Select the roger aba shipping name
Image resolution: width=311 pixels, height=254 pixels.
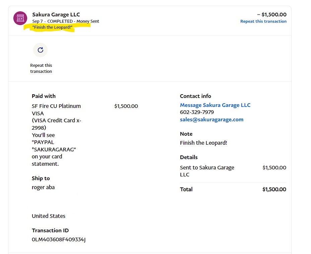(x=43, y=187)
